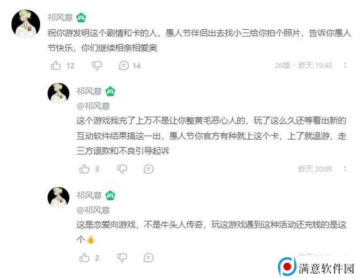View avatar of the middle reply

[x=58, y=94]
